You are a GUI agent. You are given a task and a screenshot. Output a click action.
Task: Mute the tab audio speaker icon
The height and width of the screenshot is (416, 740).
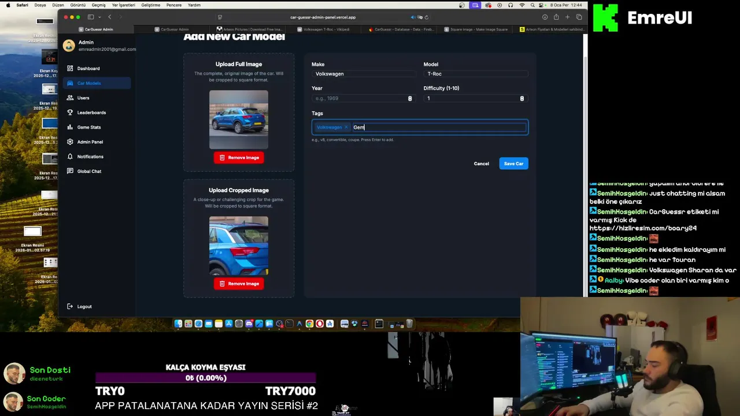coord(413,17)
